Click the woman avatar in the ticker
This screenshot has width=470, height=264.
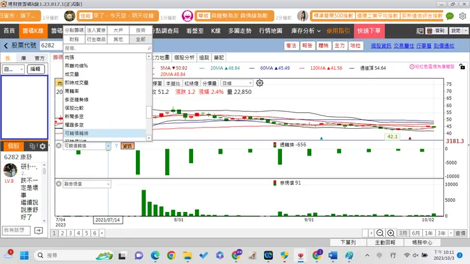302,16
